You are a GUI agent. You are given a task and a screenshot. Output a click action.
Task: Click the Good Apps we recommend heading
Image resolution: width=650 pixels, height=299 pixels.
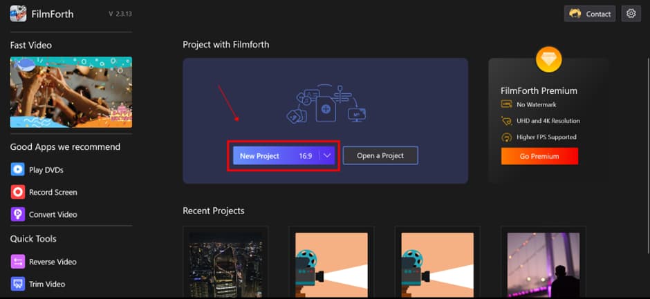pyautogui.click(x=65, y=147)
